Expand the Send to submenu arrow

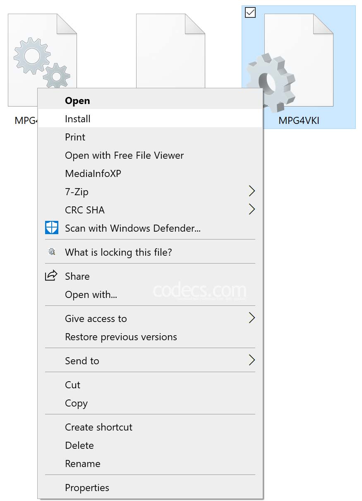point(252,360)
